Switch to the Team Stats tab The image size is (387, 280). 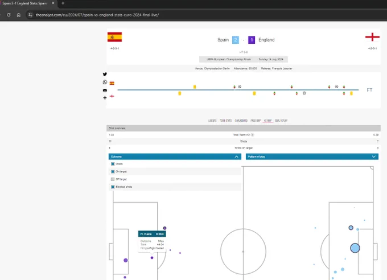click(x=225, y=121)
